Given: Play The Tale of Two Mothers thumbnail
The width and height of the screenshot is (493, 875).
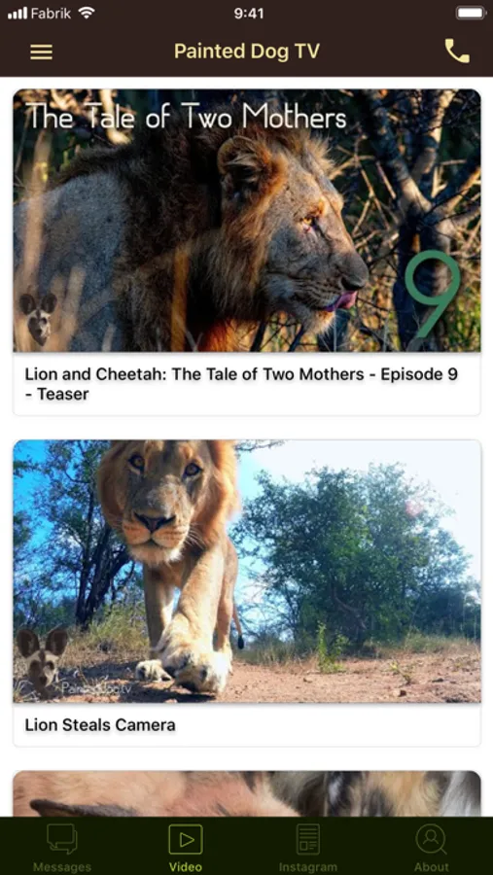Looking at the screenshot, I should (x=247, y=221).
